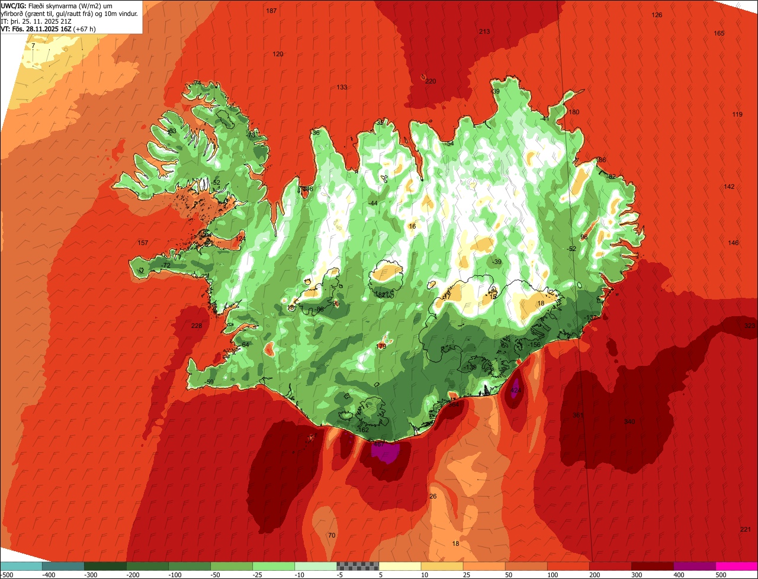Screen dimensions: 758x579
Task: Click the '133' value north of Iceland
Action: click(x=342, y=87)
